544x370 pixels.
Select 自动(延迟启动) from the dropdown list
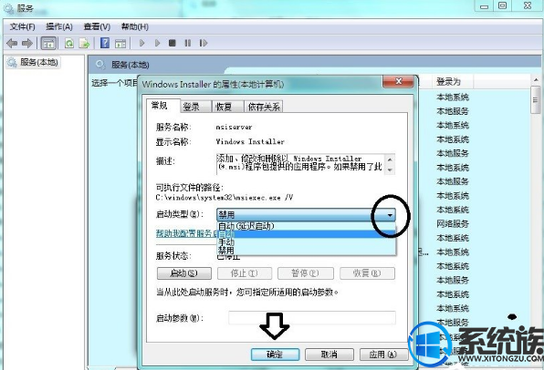coord(306,226)
